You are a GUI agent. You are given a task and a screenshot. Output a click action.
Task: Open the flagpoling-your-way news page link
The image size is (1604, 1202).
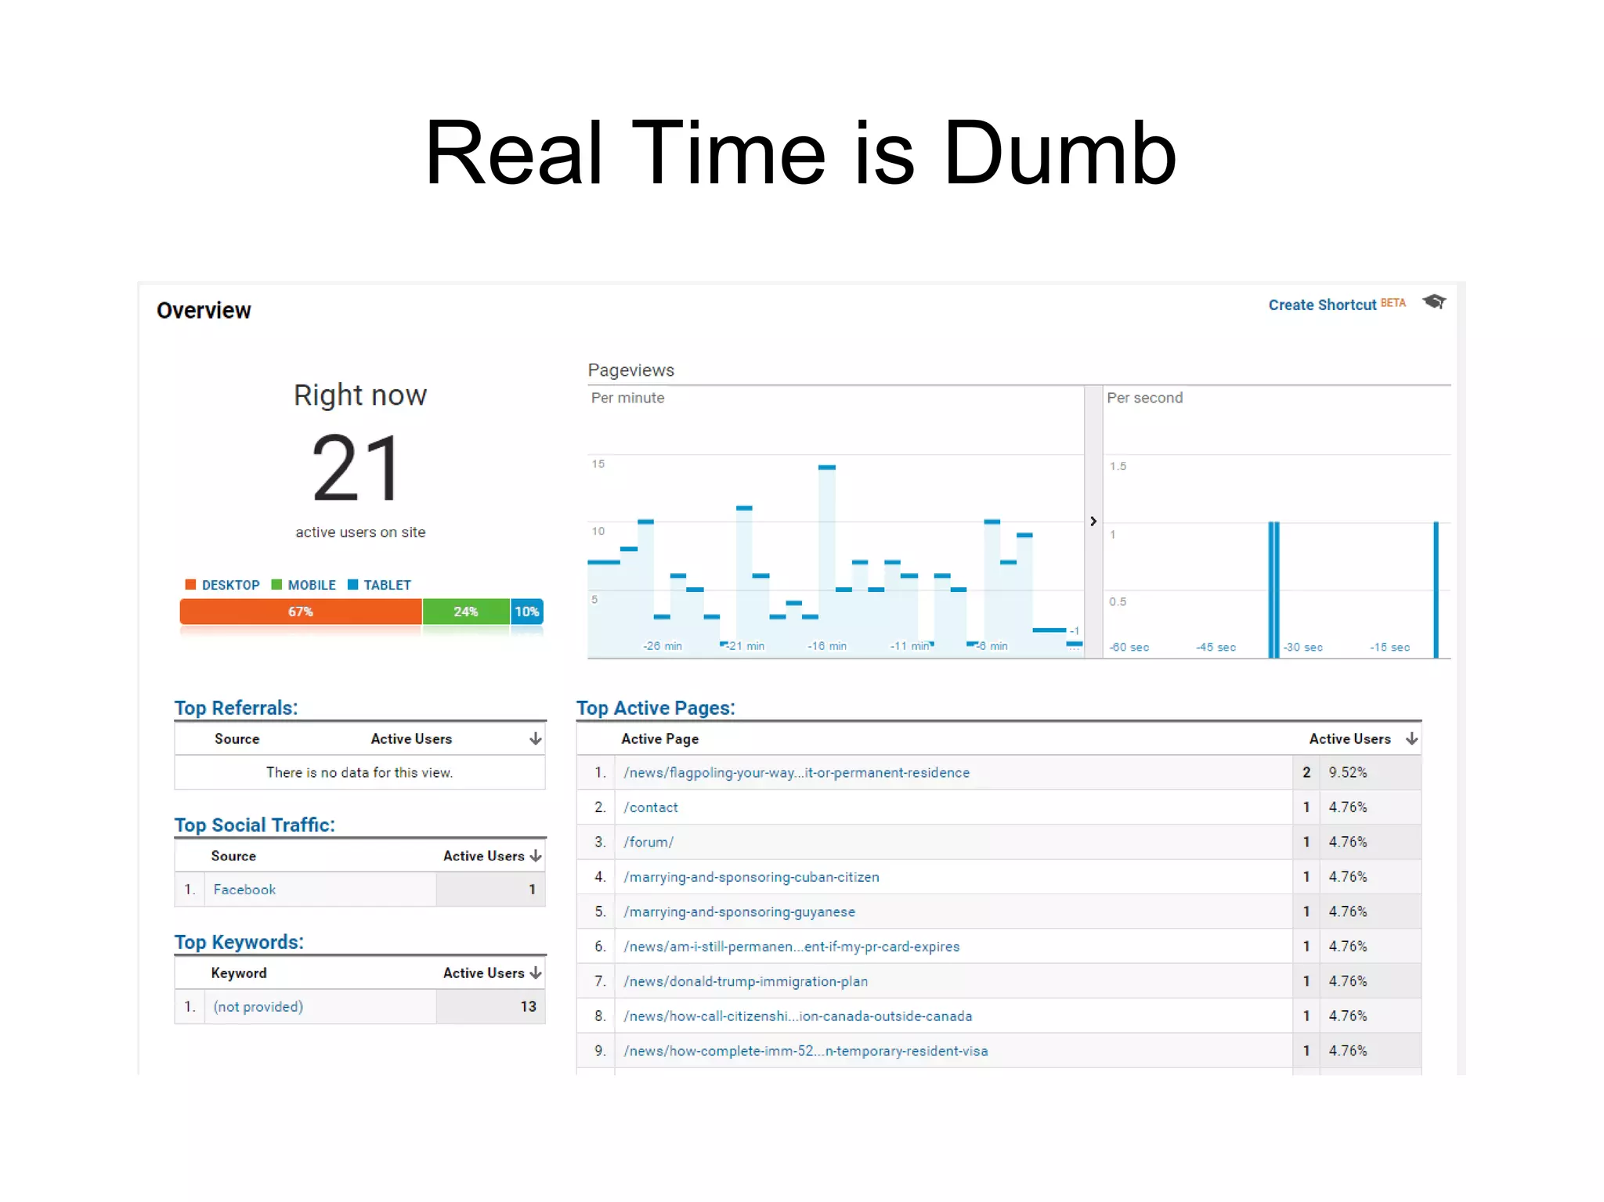pos(797,773)
